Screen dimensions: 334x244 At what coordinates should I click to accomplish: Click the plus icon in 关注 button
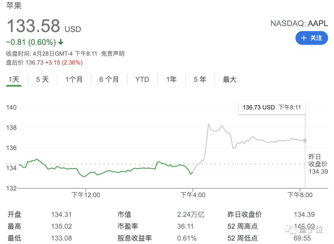click(304, 38)
